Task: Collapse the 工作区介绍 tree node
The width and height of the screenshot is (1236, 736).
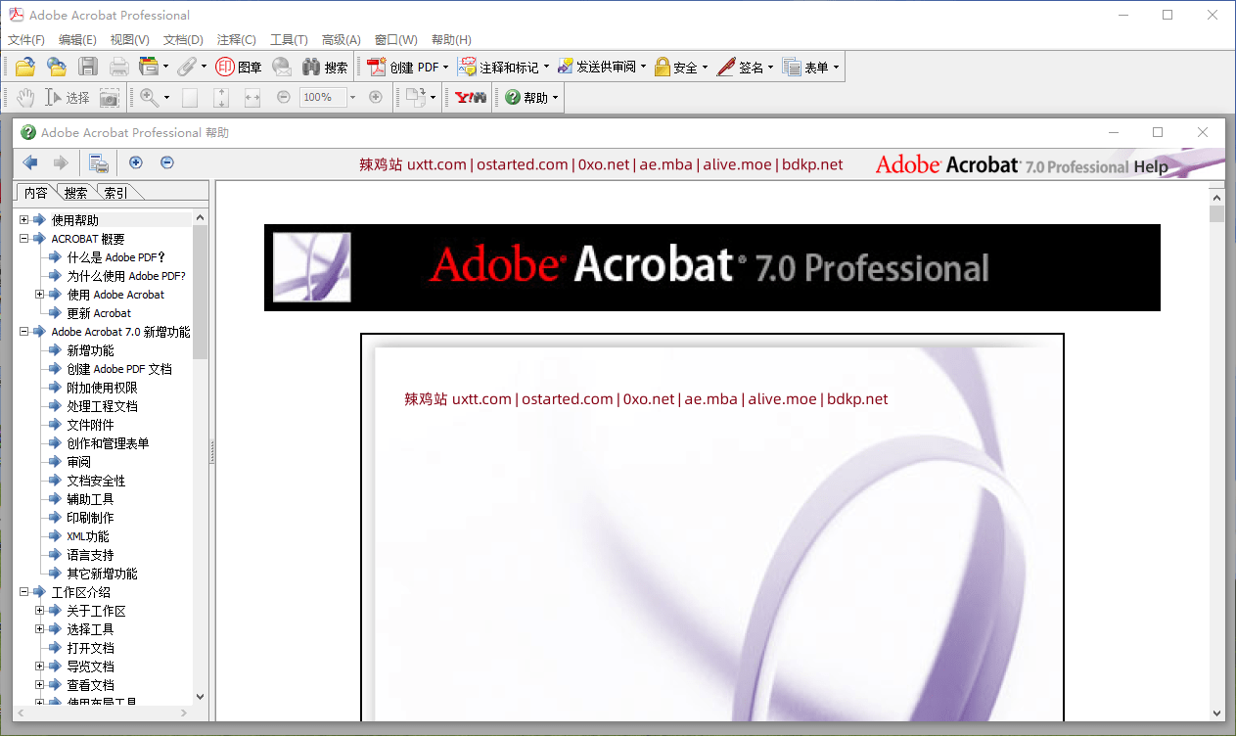Action: coord(23,592)
